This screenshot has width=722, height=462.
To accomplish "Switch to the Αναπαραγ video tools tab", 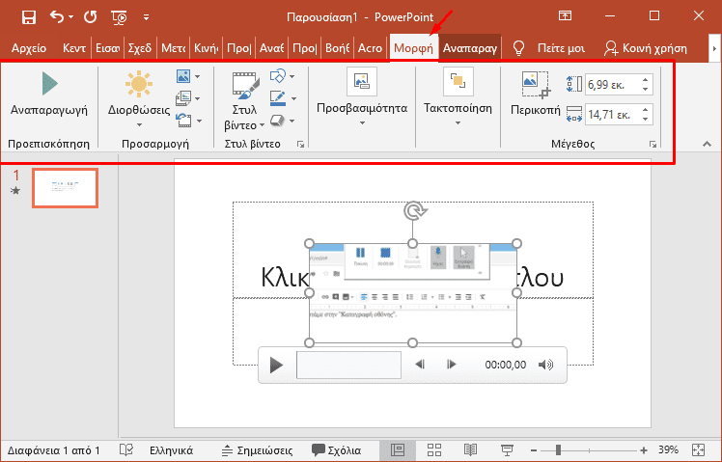I will (470, 48).
